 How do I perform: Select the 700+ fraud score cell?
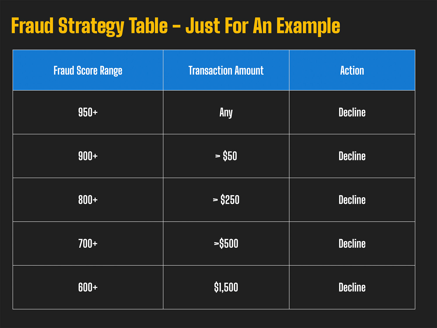[x=88, y=244]
